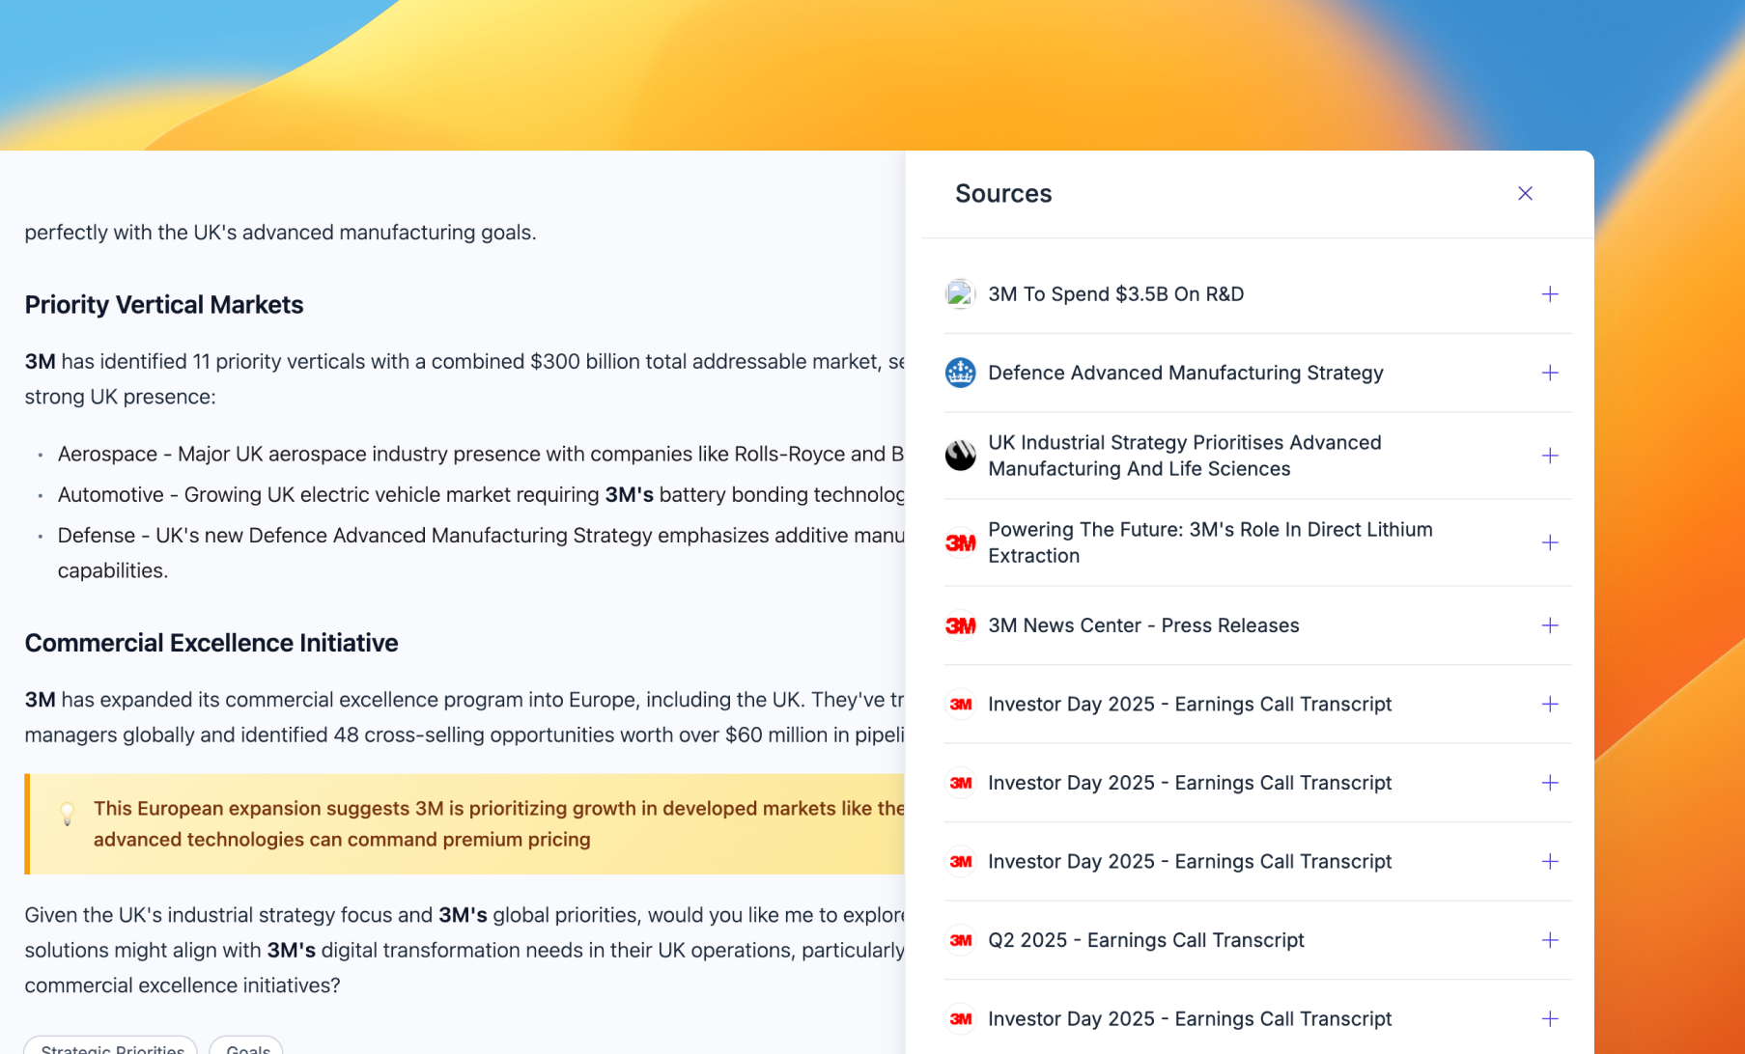The image size is (1745, 1054).
Task: Click the black swirl icon for UK Industrial Strategy
Action: [x=960, y=456]
